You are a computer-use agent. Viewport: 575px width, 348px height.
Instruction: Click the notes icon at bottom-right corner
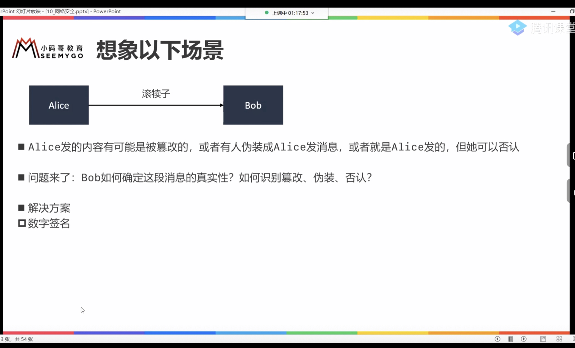(x=573, y=339)
